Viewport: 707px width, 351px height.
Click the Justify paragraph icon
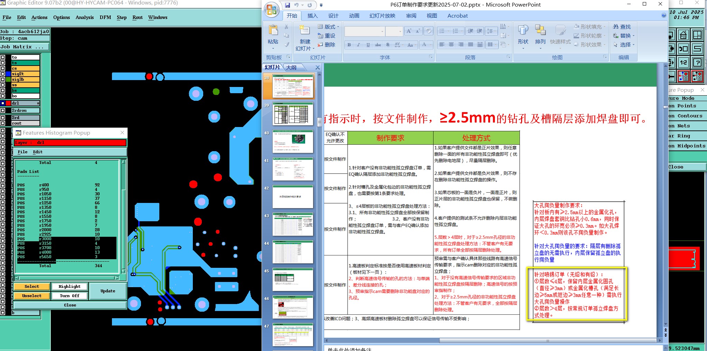coord(471,45)
